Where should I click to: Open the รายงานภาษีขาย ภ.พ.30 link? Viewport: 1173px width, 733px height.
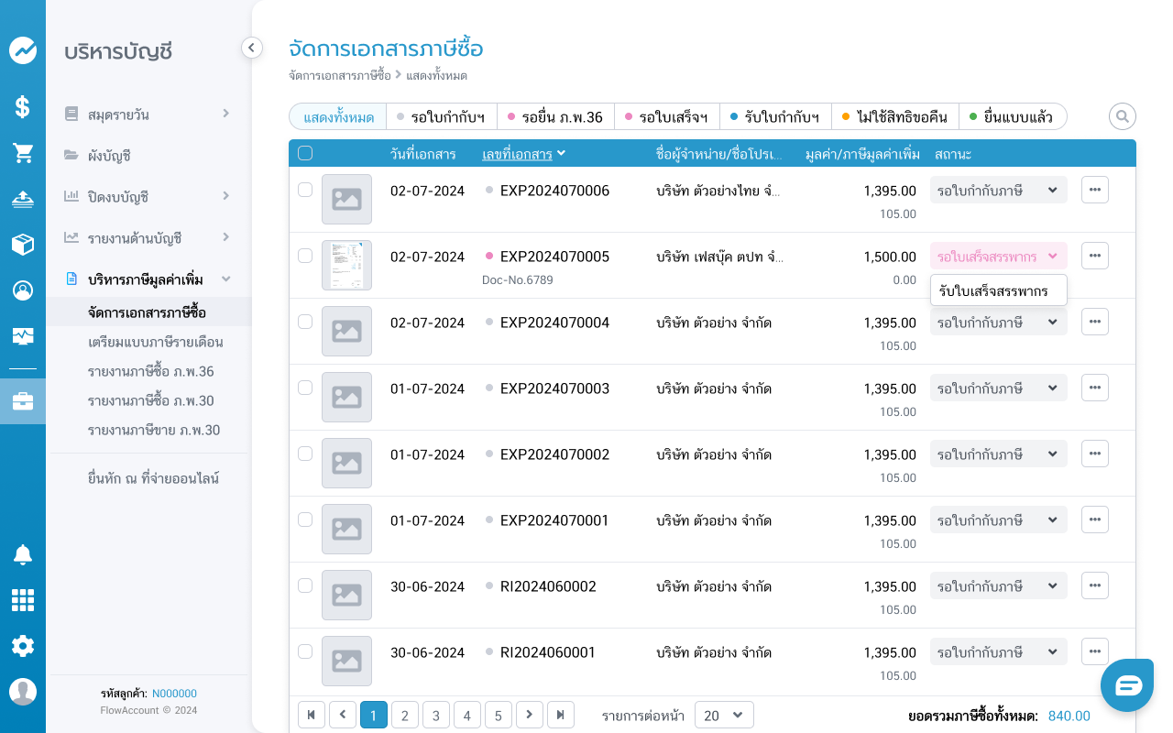[x=154, y=431]
